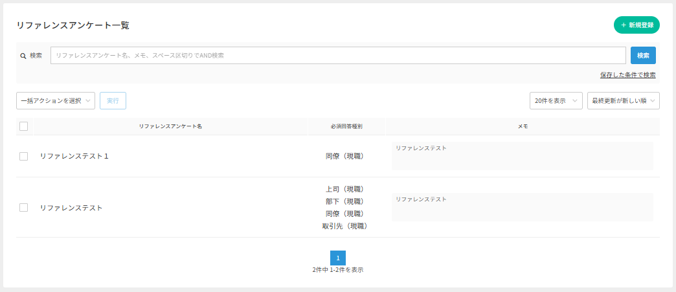Open the 最終更新が新しい順 sort dropdown
Image resolution: width=676 pixels, height=292 pixels.
[623, 101]
